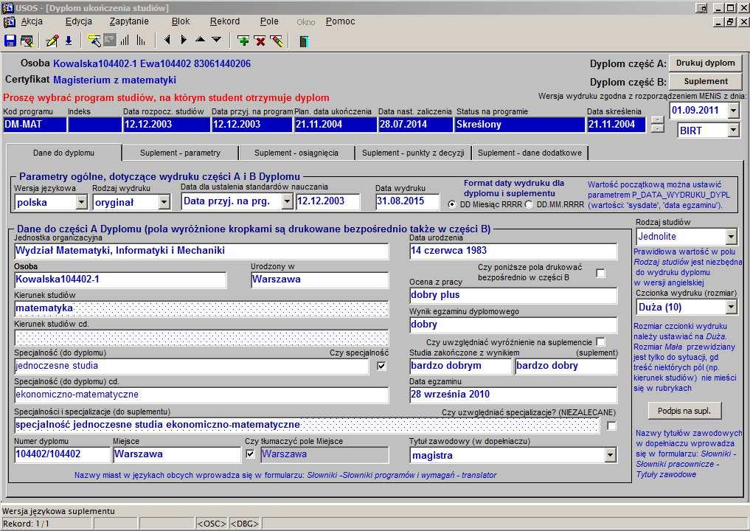This screenshot has height=531, width=750.
Task: Click the DM-MAT program code cell
Action: pos(35,125)
